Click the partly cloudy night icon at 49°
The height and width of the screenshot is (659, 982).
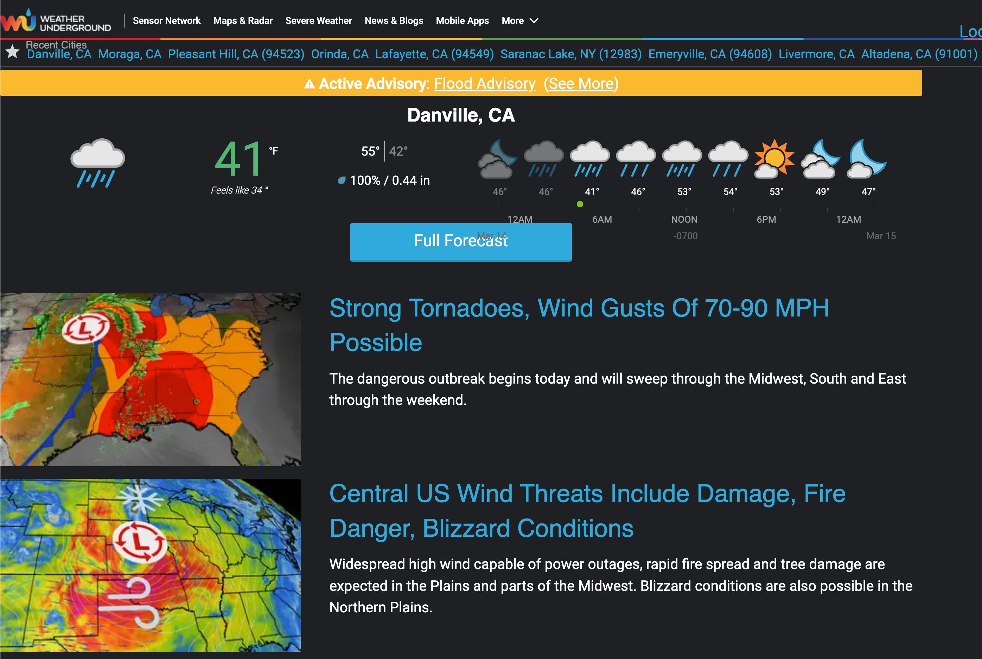821,159
